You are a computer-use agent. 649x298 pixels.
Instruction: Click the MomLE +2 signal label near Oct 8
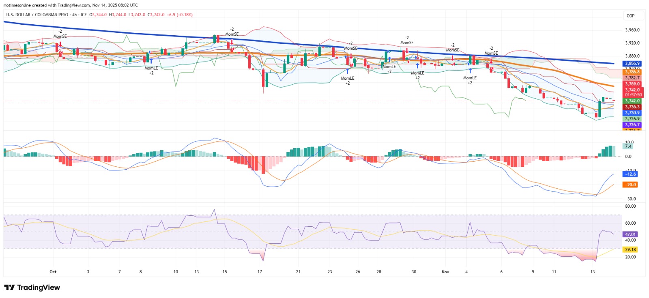[x=151, y=70]
